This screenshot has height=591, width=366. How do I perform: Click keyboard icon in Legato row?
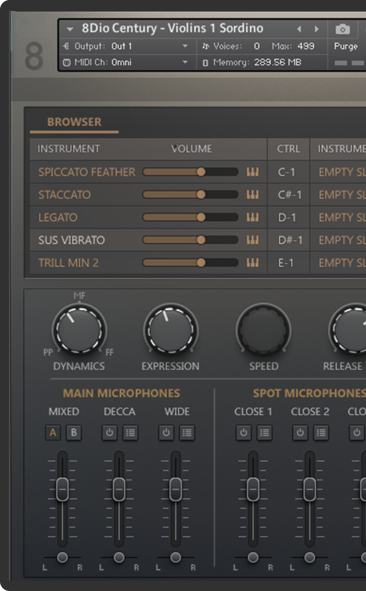(252, 217)
